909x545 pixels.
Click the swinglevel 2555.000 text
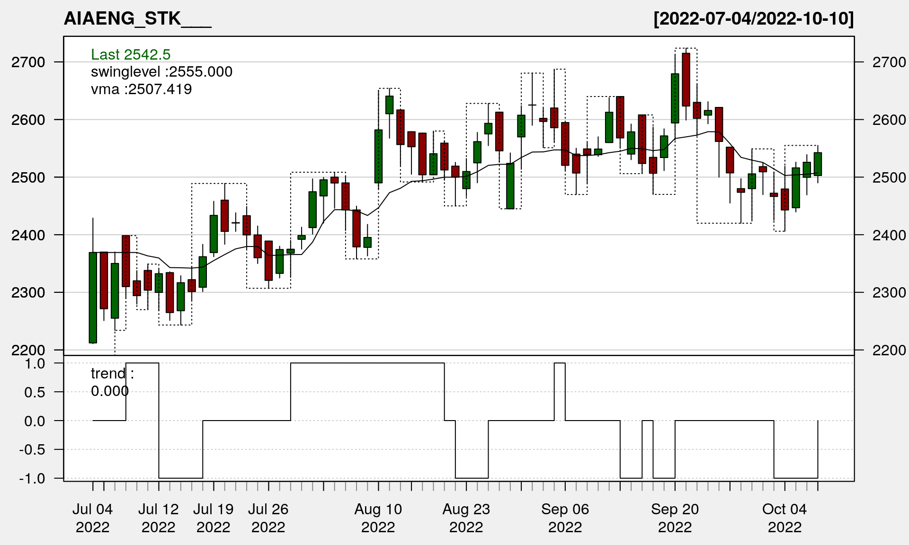161,72
